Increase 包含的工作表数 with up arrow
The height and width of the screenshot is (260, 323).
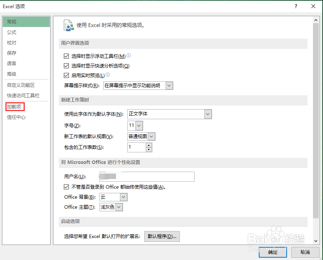(149, 145)
